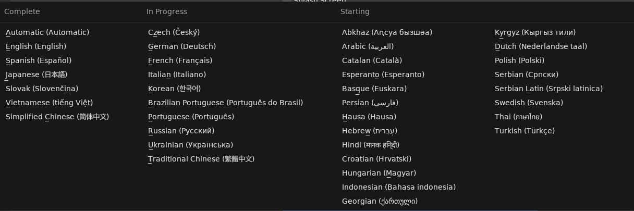Select Japanese (日本語) entry

36,75
